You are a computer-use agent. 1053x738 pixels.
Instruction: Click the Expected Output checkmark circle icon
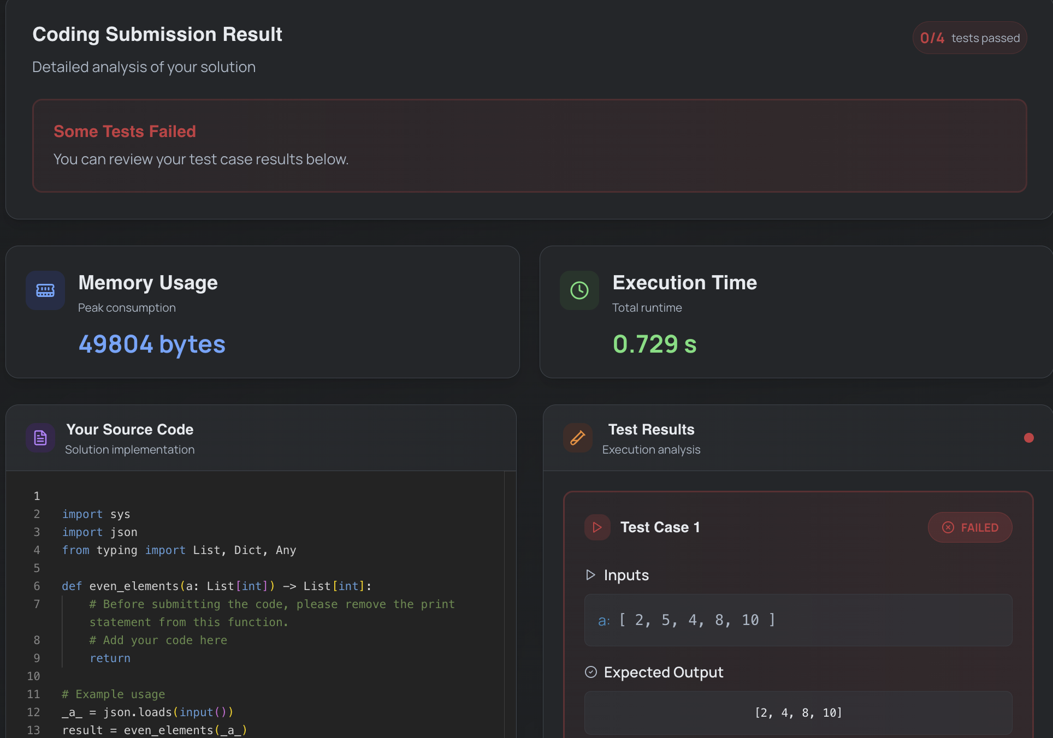[x=590, y=672]
